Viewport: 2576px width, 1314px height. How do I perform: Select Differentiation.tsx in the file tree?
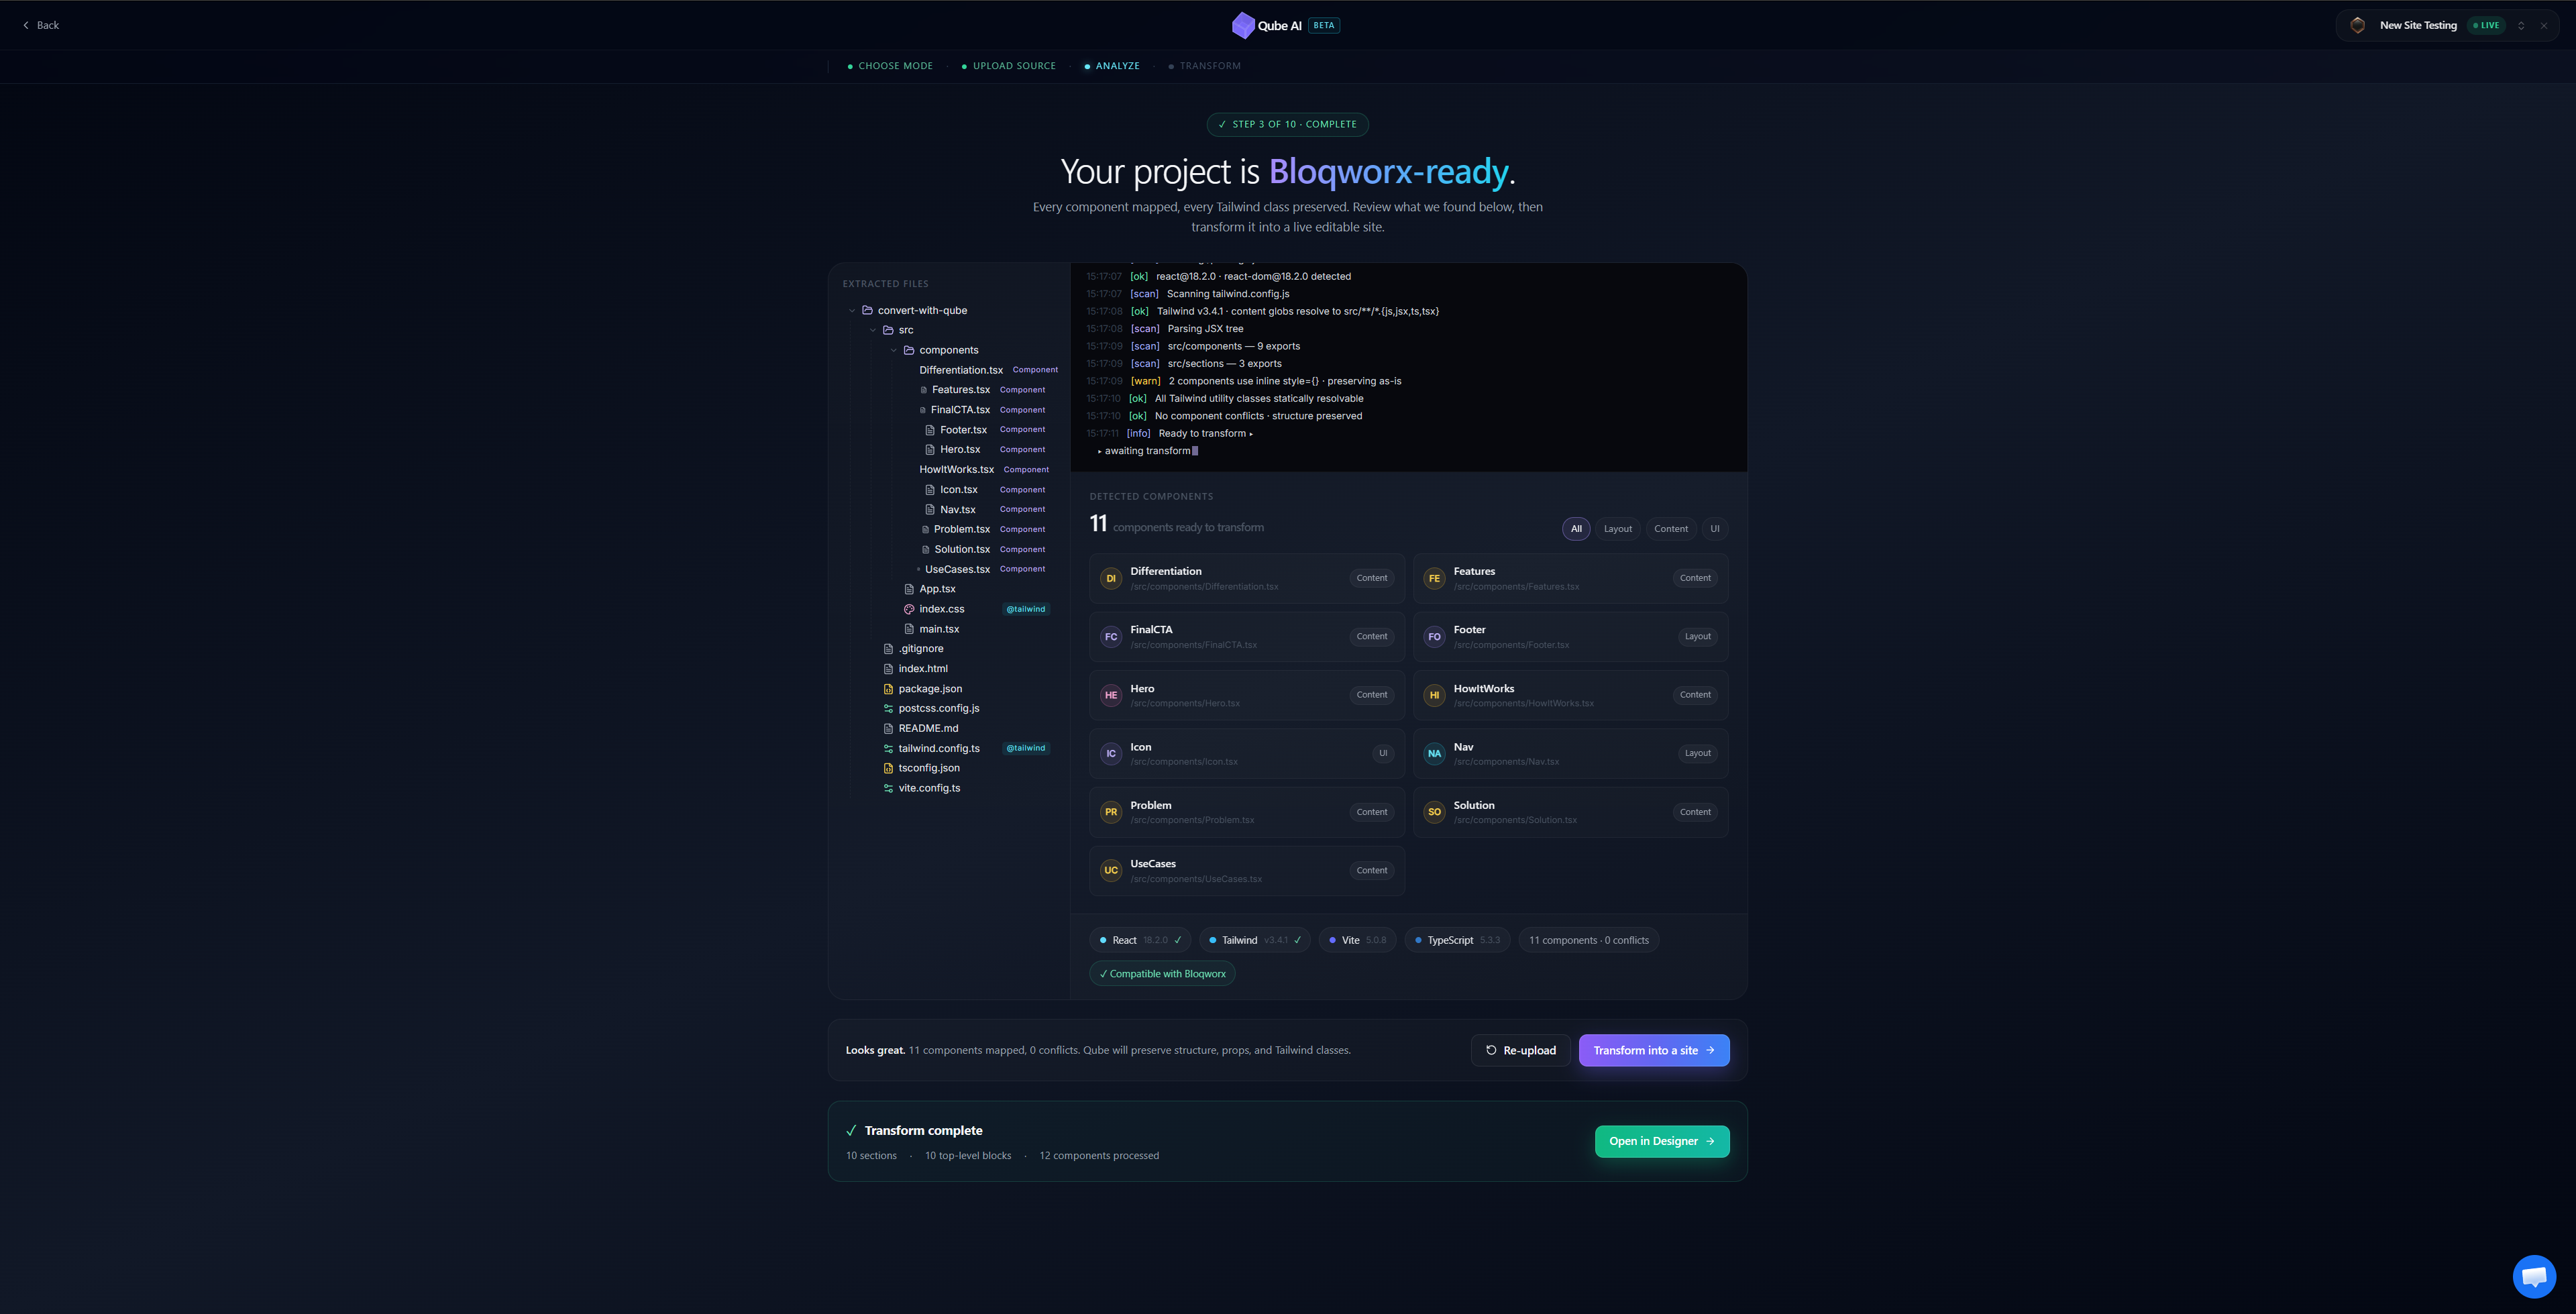961,370
